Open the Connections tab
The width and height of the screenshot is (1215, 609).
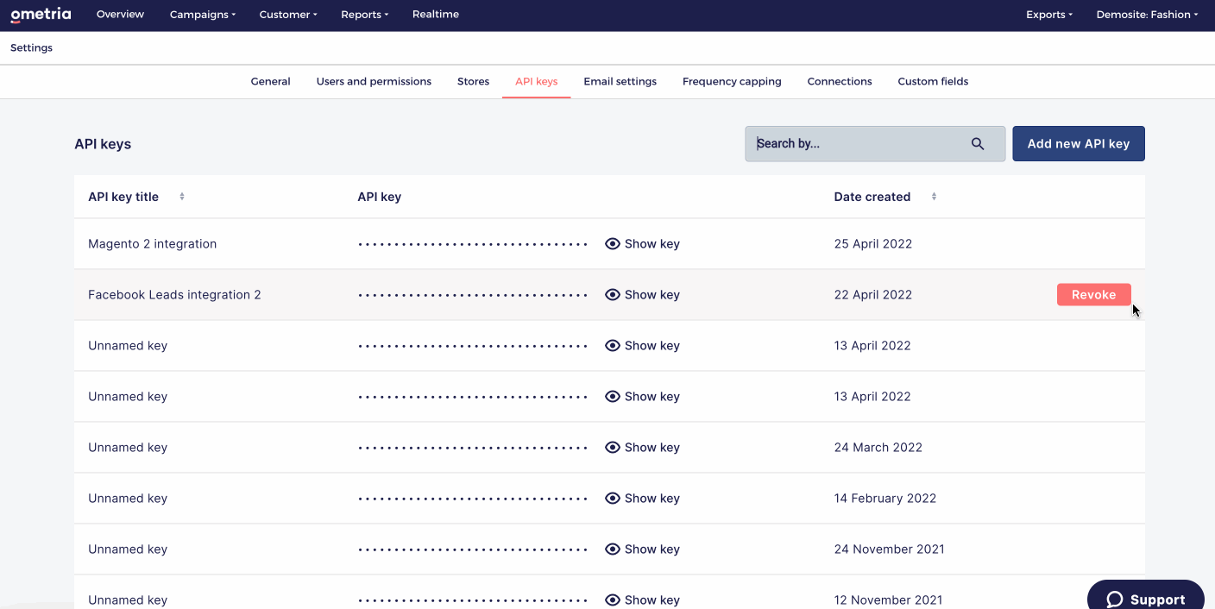(840, 82)
